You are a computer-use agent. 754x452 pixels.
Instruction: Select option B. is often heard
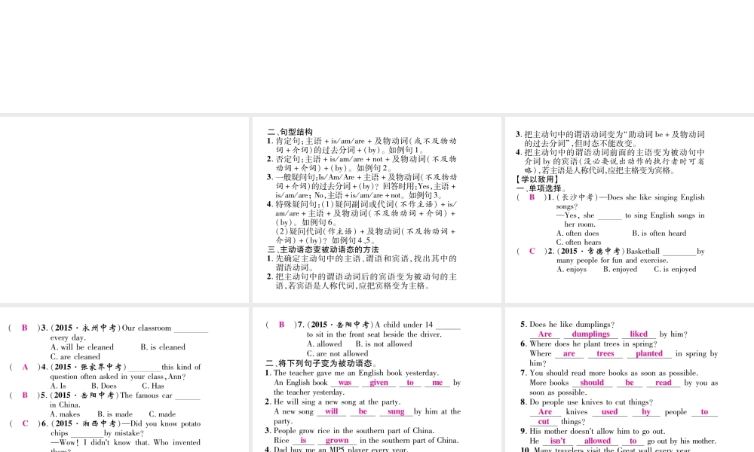click(659, 233)
